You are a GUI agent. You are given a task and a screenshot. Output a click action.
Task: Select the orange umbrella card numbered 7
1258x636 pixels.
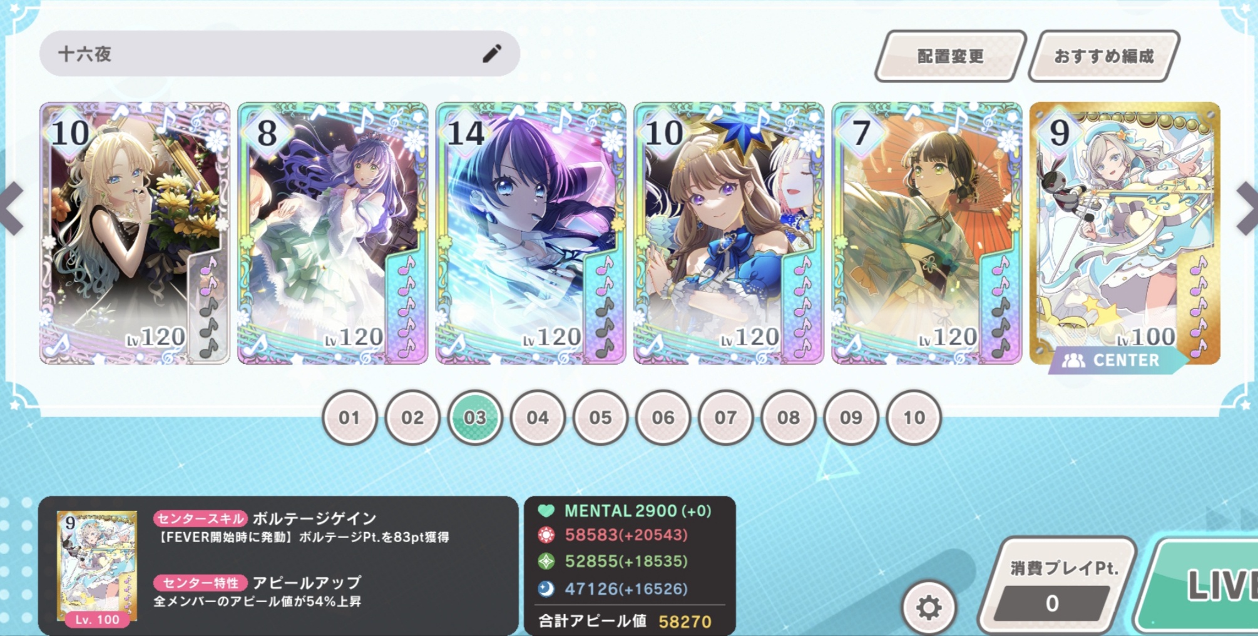pos(926,233)
